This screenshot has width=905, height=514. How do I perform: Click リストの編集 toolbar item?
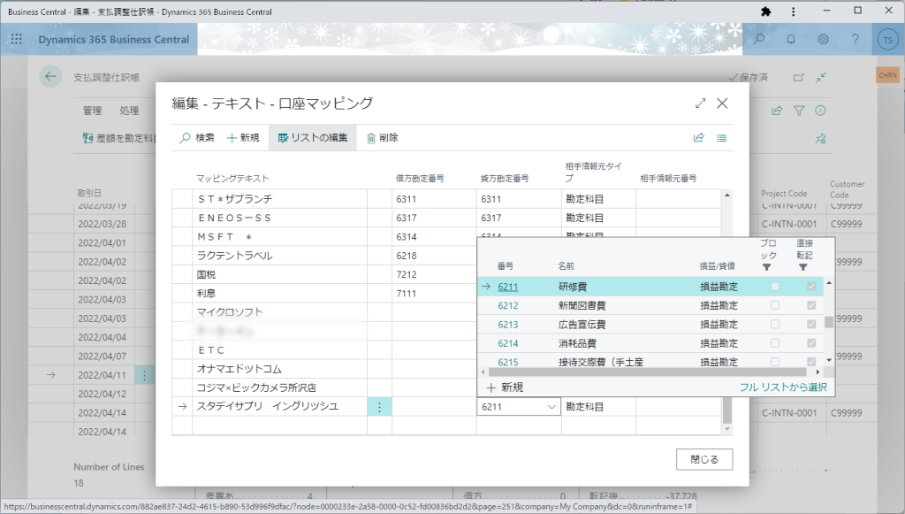pos(312,137)
